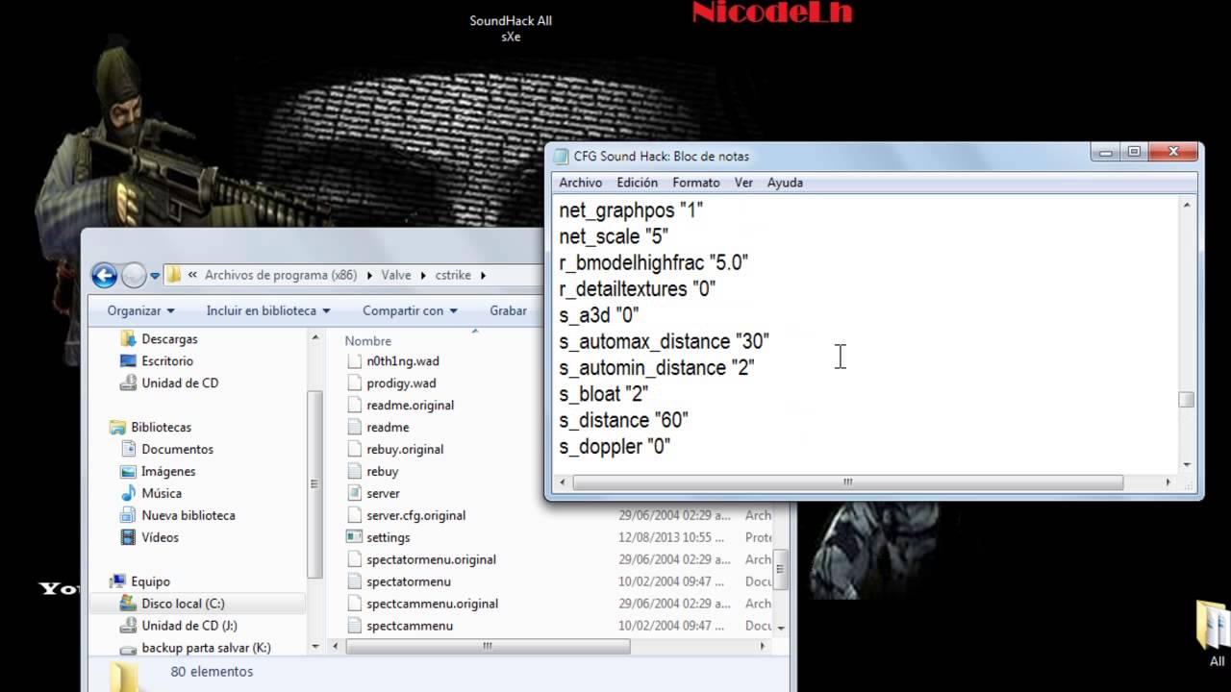Select Escritorio in navigation pane
This screenshot has width=1231, height=692.
tap(167, 360)
